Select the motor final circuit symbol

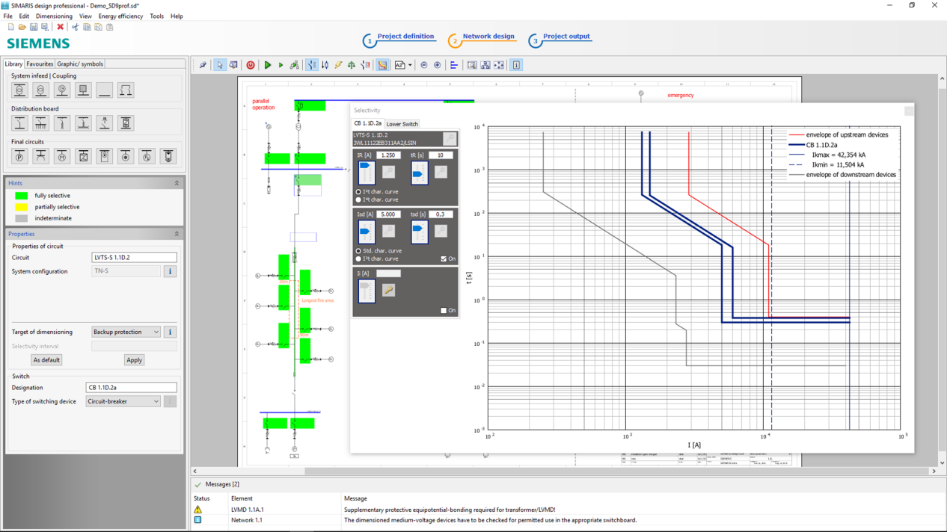point(62,156)
